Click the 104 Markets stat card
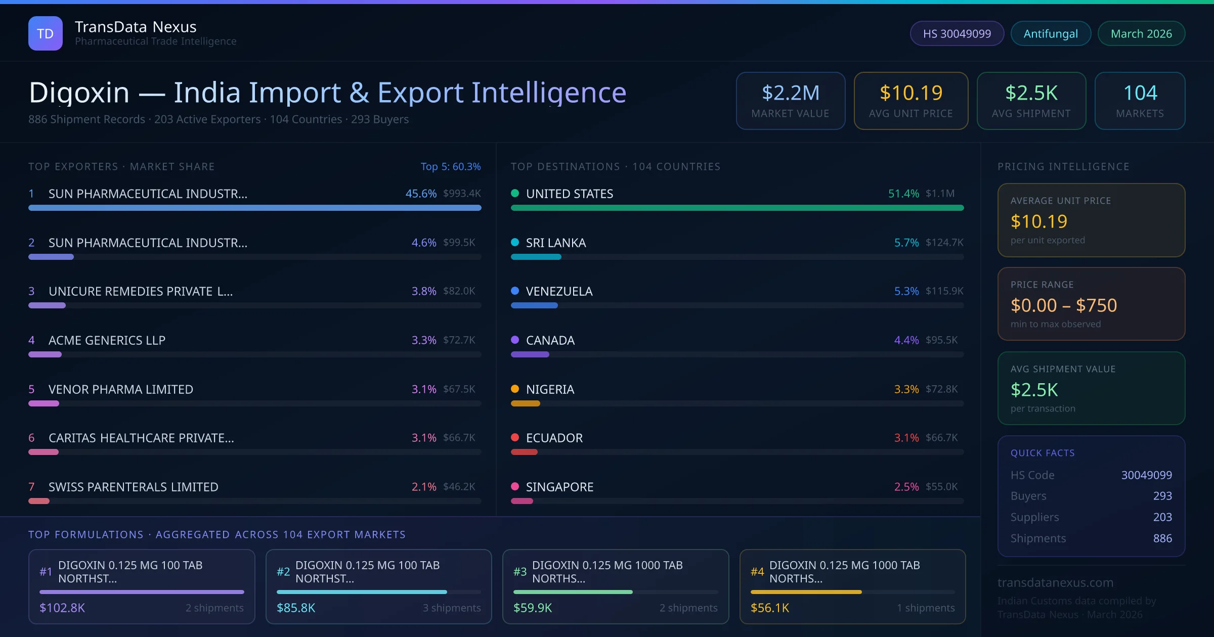Viewport: 1214px width, 637px height. click(1139, 101)
